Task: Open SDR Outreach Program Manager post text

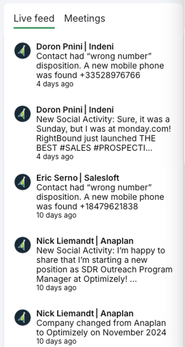Action: click(104, 265)
